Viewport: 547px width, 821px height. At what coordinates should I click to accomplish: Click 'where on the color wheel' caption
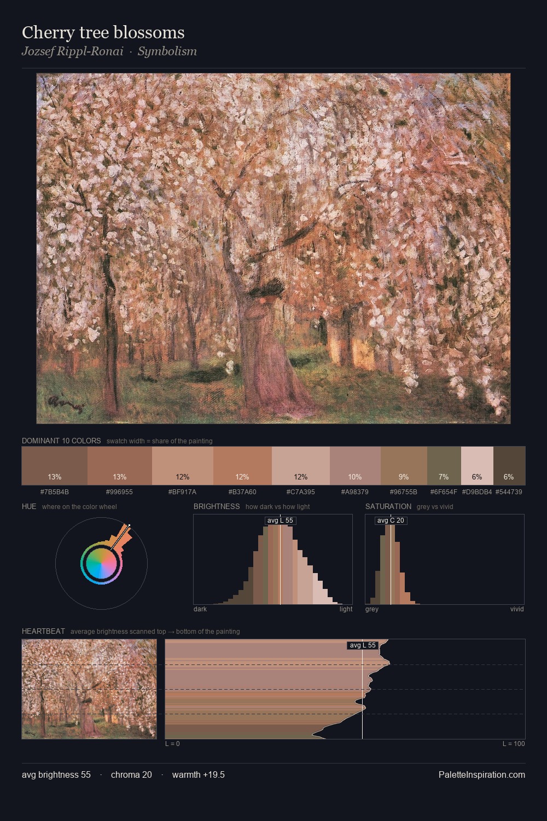(x=79, y=507)
